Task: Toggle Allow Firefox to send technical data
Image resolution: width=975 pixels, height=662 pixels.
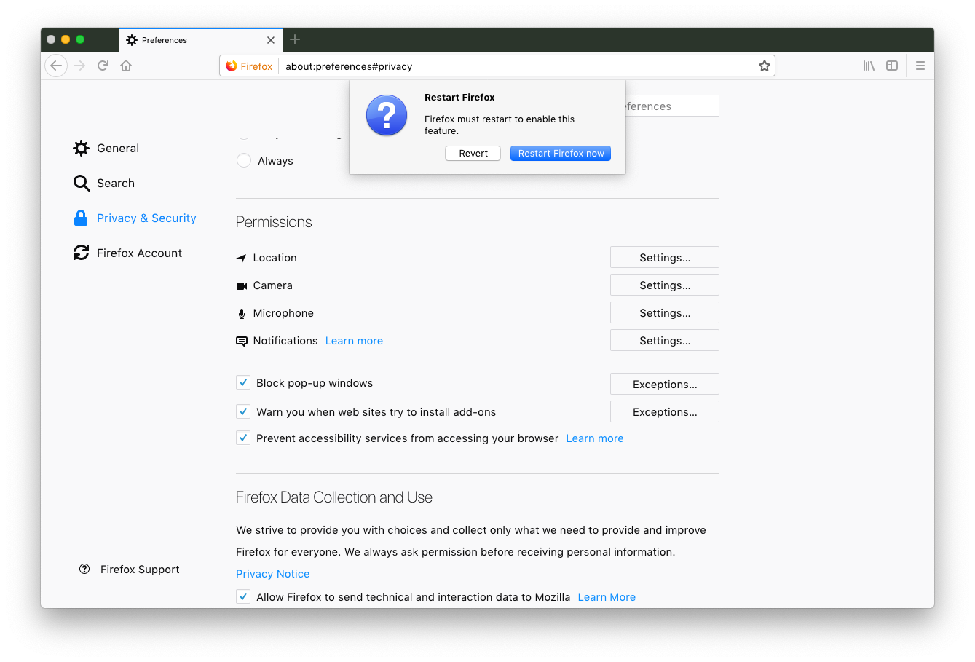Action: [x=243, y=596]
